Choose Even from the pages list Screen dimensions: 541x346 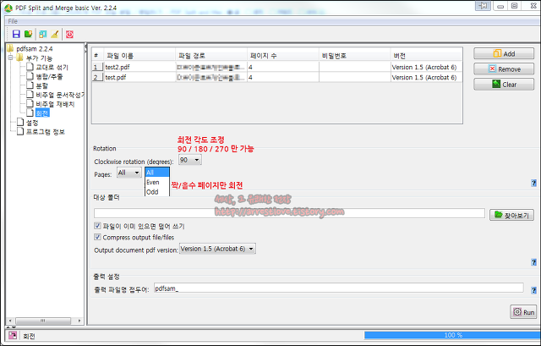click(157, 183)
